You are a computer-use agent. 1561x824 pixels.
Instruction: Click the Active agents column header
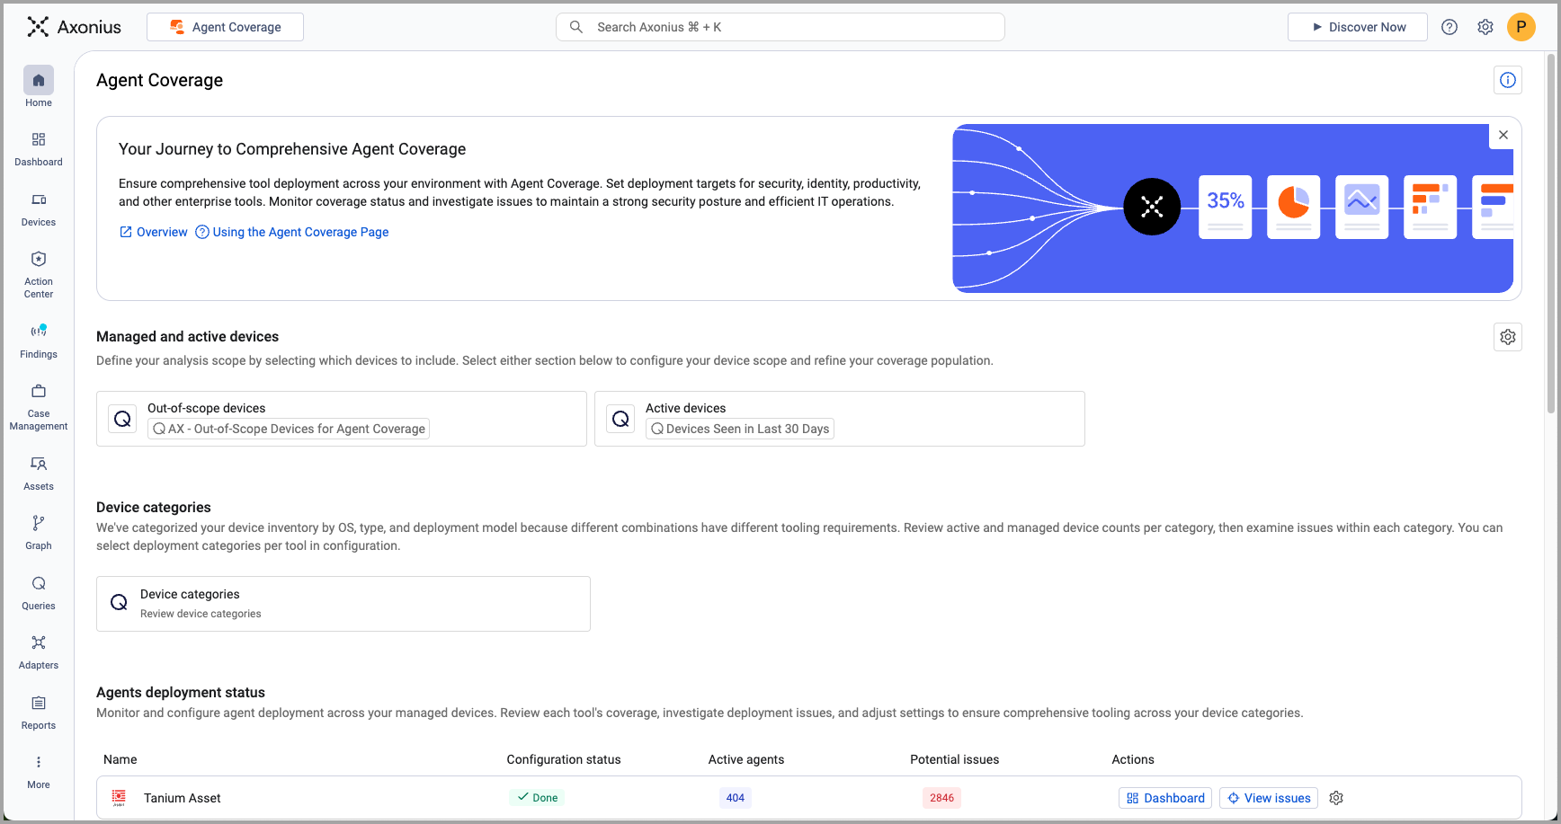tap(746, 759)
